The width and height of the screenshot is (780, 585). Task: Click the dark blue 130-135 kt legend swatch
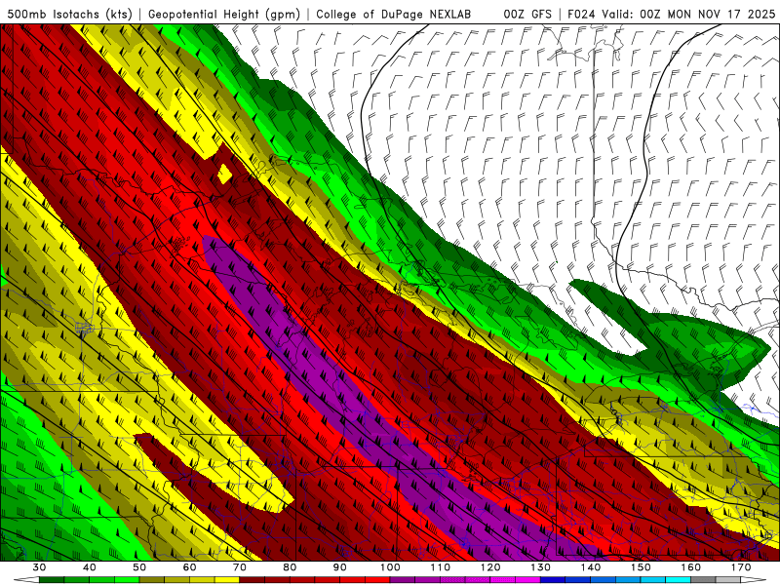[553, 580]
